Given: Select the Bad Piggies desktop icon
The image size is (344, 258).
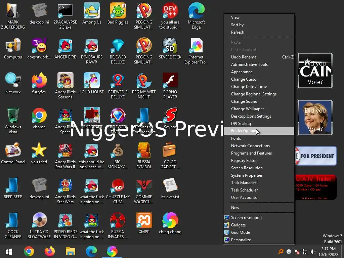Looking at the screenshot, I should pos(118,13).
